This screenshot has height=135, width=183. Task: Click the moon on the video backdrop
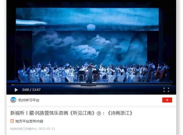91,27
